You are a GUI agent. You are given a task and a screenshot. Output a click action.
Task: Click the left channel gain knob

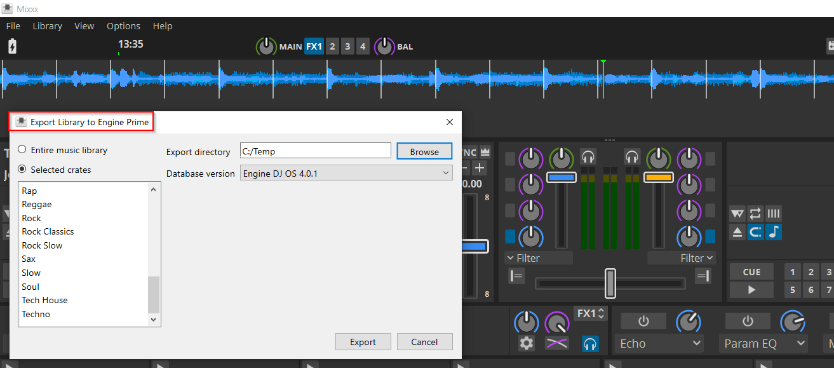(560, 158)
